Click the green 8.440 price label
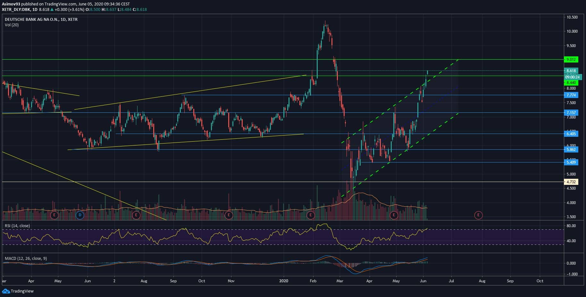 coord(571,83)
